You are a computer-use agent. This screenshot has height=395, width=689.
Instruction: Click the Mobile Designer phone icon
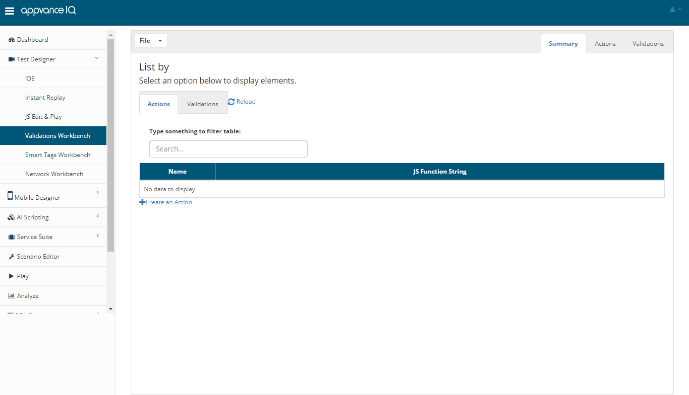click(x=10, y=196)
